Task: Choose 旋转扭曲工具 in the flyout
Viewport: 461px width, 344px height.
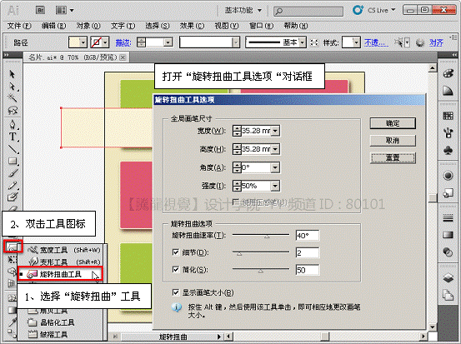Action: pos(60,274)
